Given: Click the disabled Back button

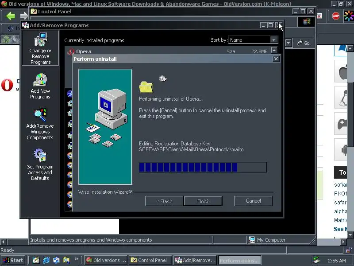Looking at the screenshot, I should click(164, 201).
